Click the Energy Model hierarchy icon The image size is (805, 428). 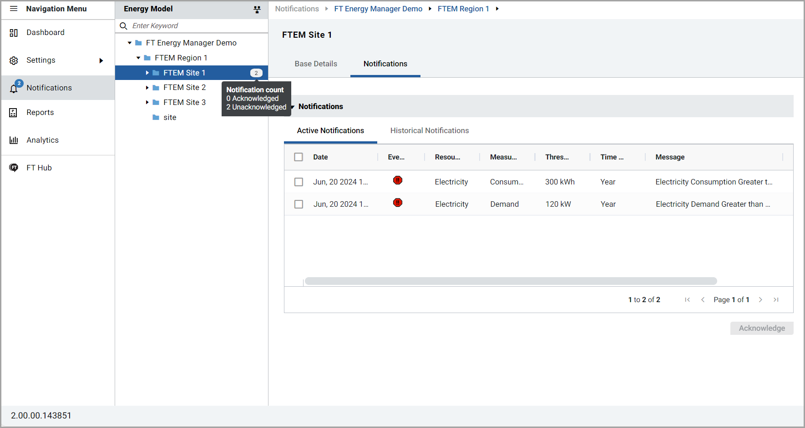click(x=257, y=9)
